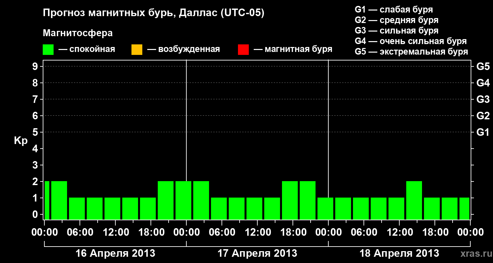This screenshot has height=263, width=493.
Task: Click the first '00:00' label starting 16 Апреля
Action: pyautogui.click(x=44, y=232)
